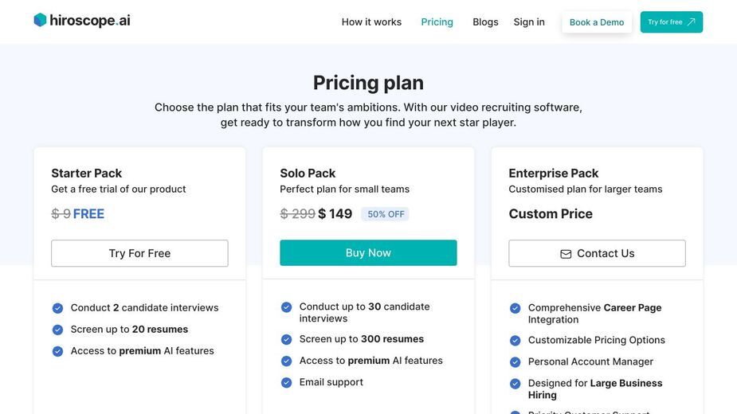This screenshot has width=737, height=414.
Task: Click checkmark icon next to Personal Account Manager
Action: coord(516,361)
